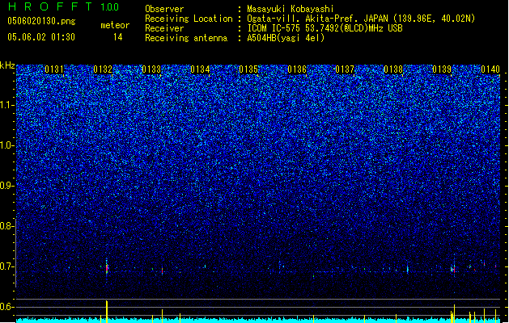Viewport: 509px width, 323px height.
Task: Select observer name Masayuki Kobayashi
Action: coord(291,9)
